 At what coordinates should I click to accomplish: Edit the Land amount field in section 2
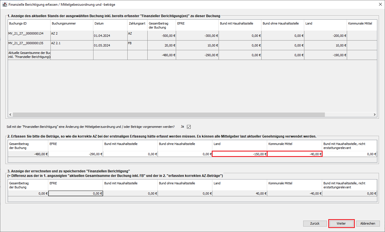(239, 154)
